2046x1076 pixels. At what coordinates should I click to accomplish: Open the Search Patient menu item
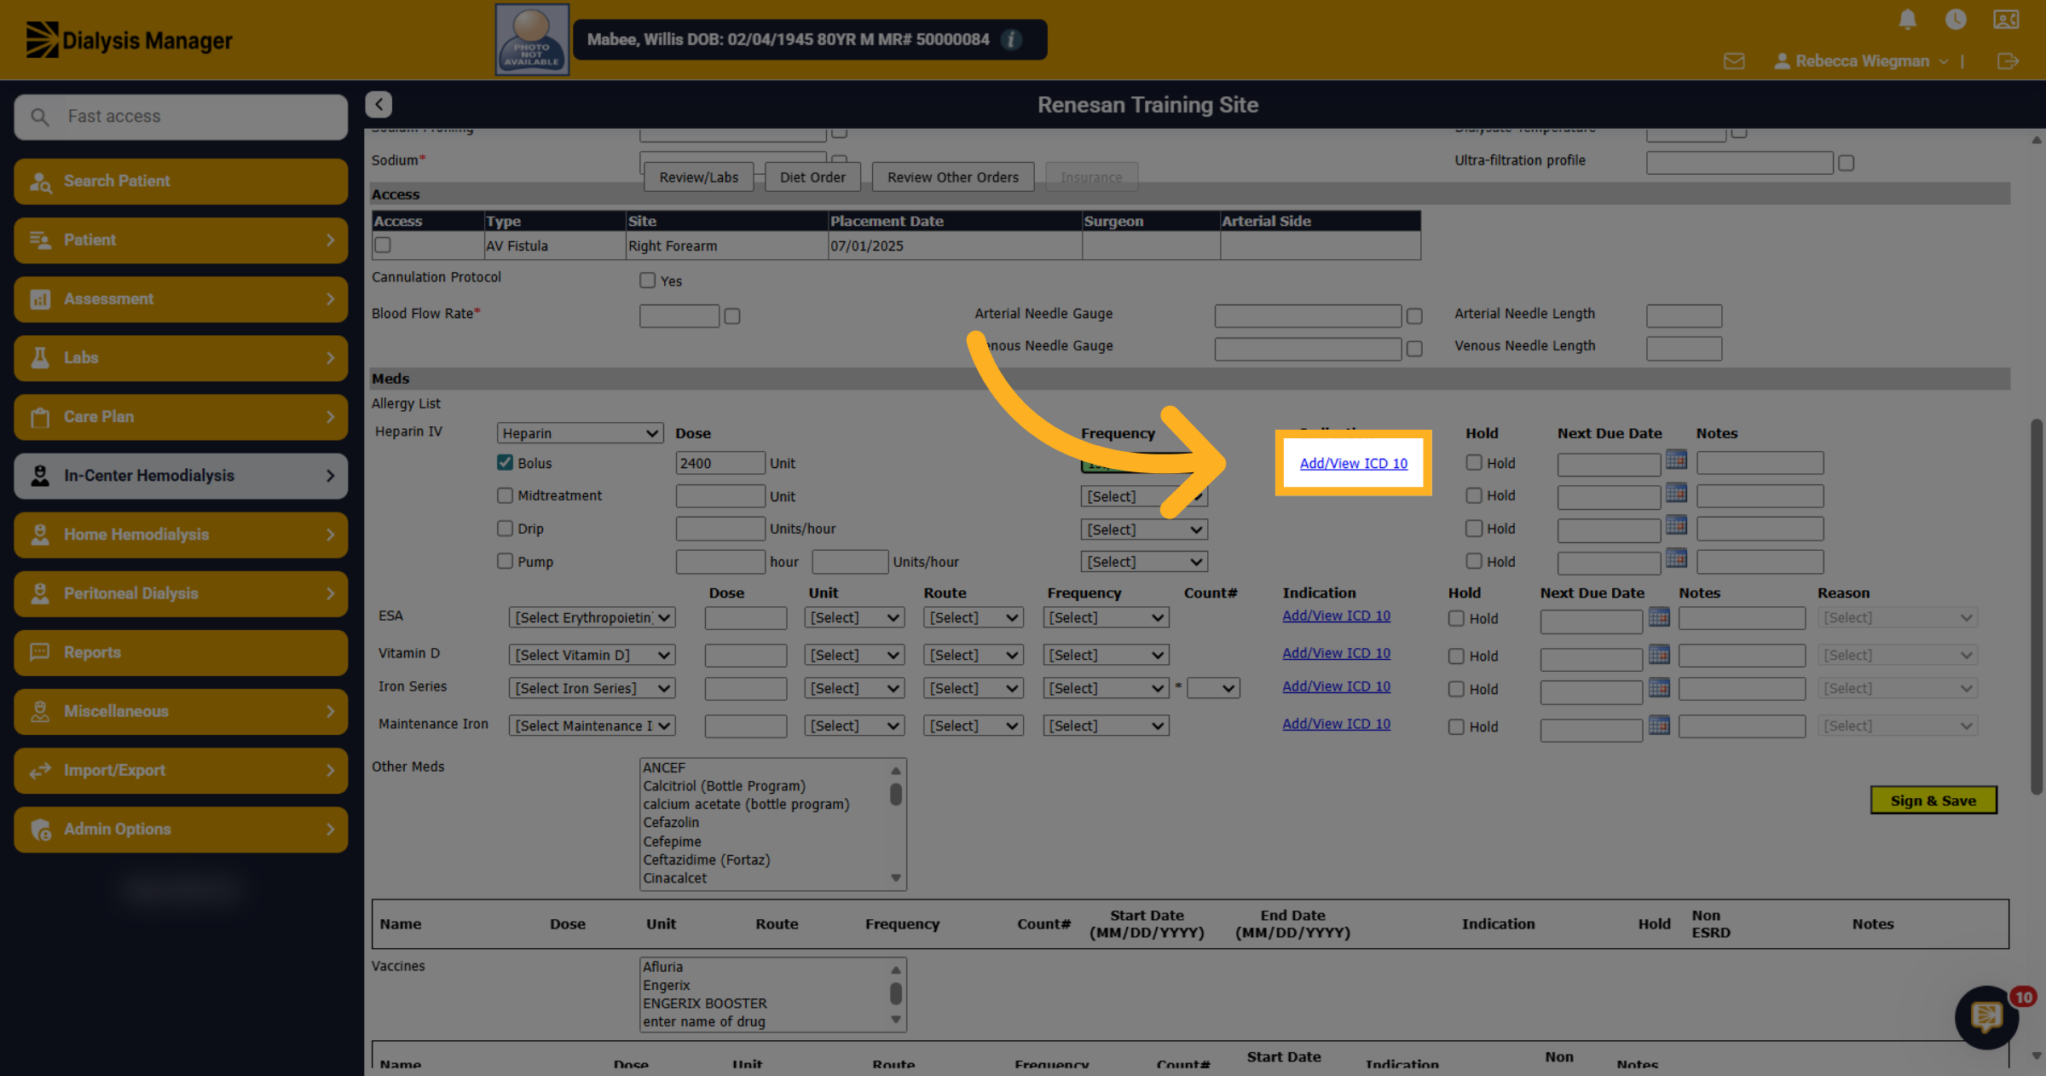pyautogui.click(x=181, y=181)
